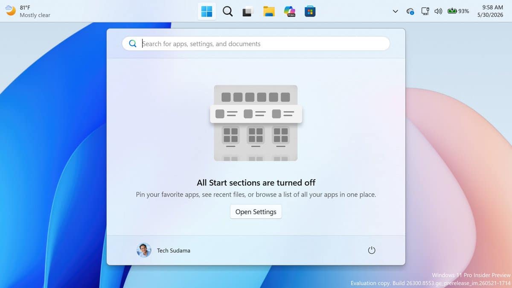
Task: Click the search magnifier inside Start search box
Action: click(x=133, y=44)
